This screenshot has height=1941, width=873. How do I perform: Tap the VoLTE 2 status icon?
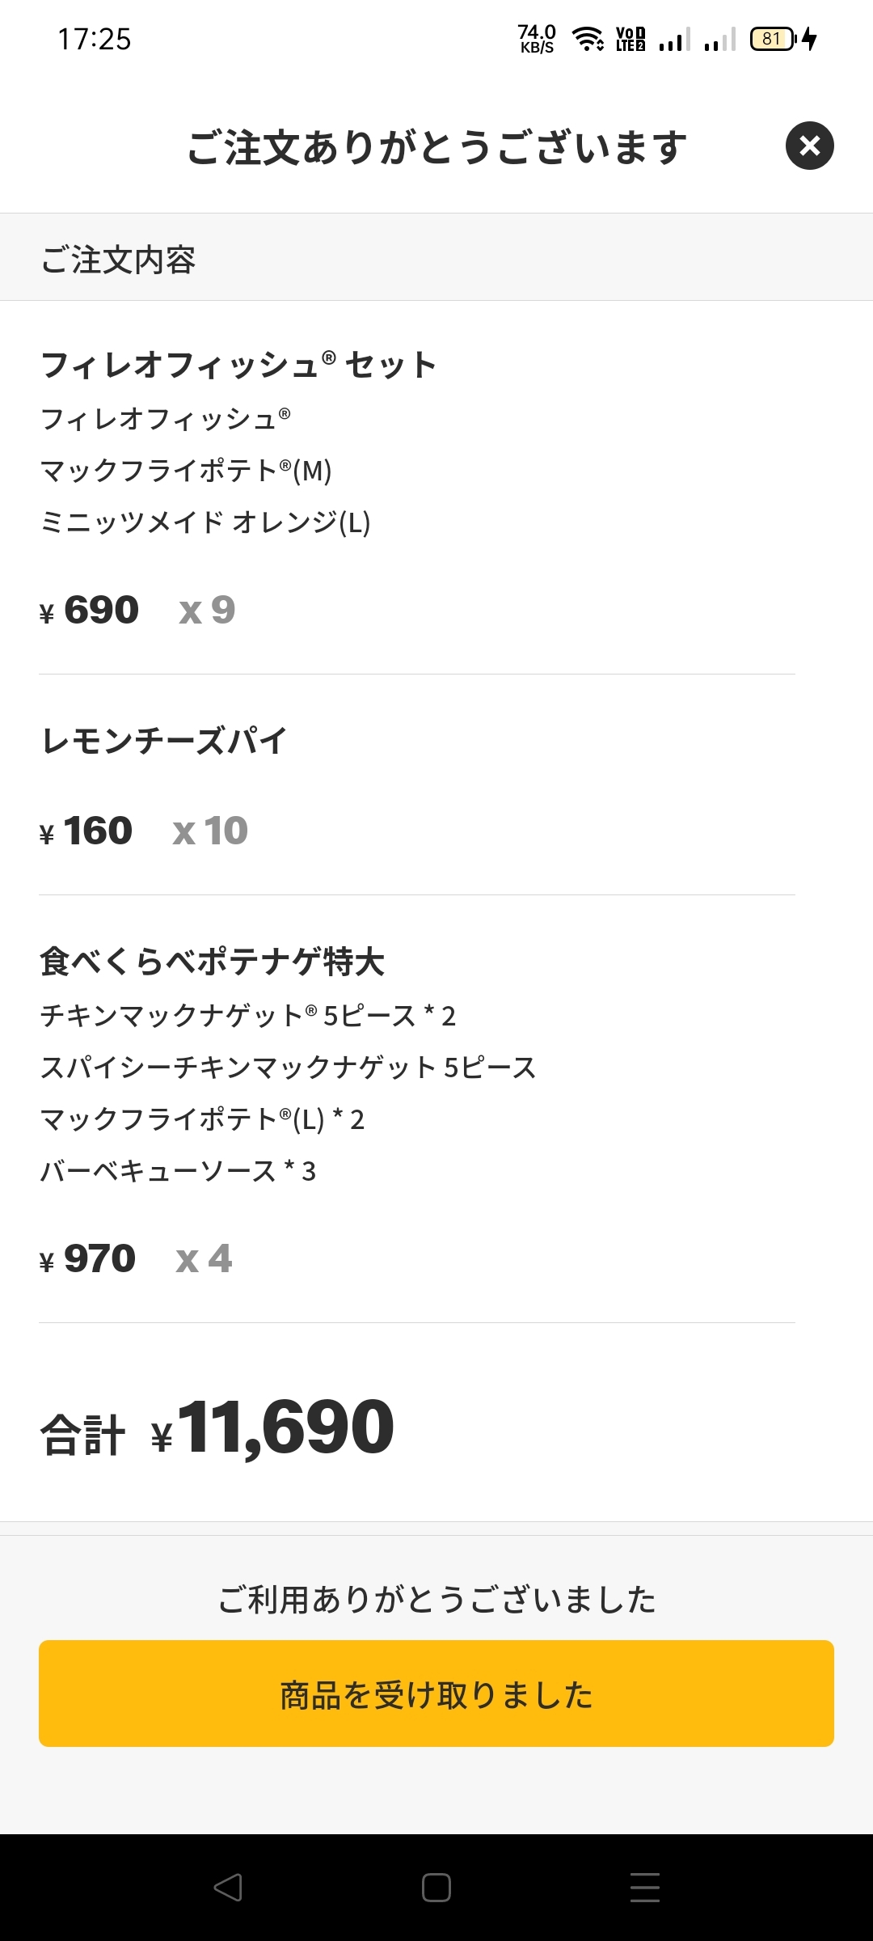coord(630,39)
